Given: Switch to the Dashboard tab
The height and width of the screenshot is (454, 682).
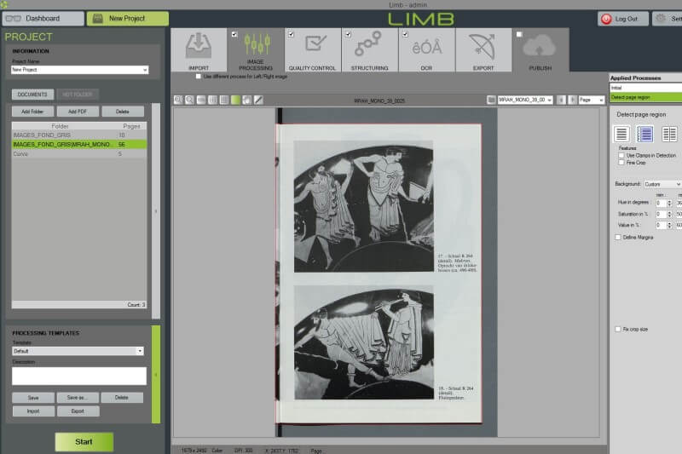Looking at the screenshot, I should 43,19.
